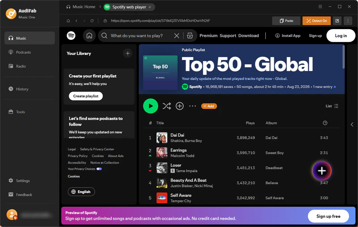Clear the search with X icon
This screenshot has height=227, width=358.
pyautogui.click(x=176, y=36)
